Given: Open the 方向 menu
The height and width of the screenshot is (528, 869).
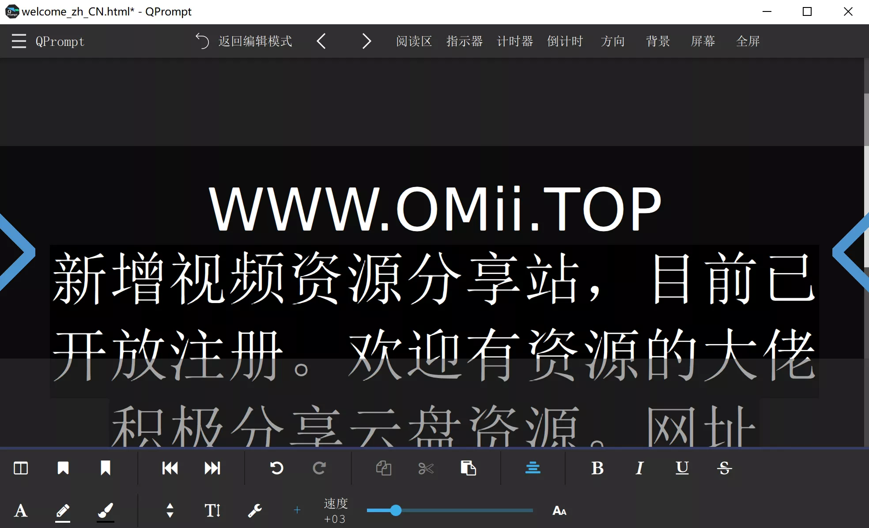Looking at the screenshot, I should pos(613,41).
